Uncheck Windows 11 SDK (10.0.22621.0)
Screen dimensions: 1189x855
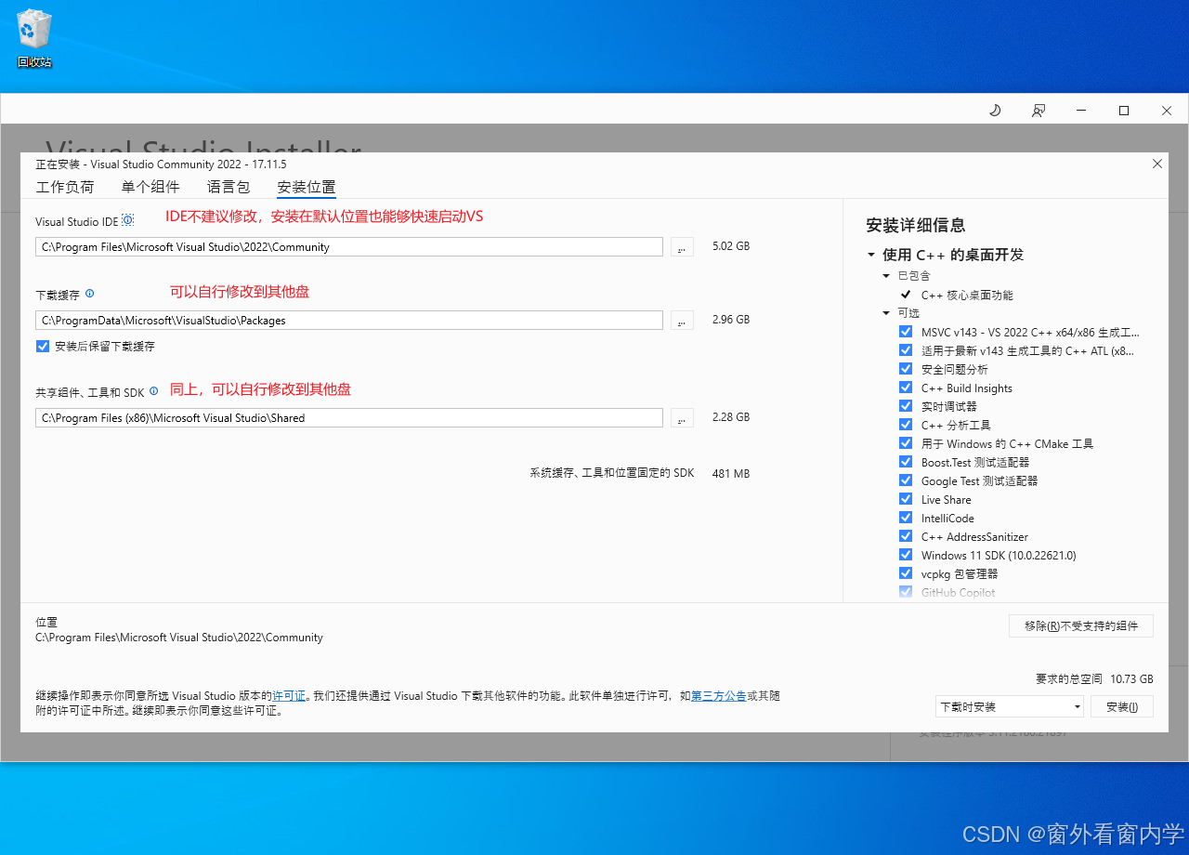pyautogui.click(x=906, y=555)
